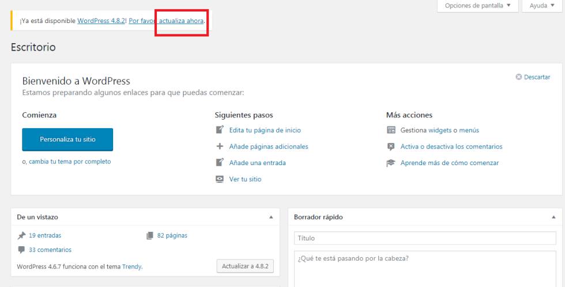This screenshot has width=565, height=287.
Task: Collapse the 'Borrador rápido' panel
Action: click(553, 217)
